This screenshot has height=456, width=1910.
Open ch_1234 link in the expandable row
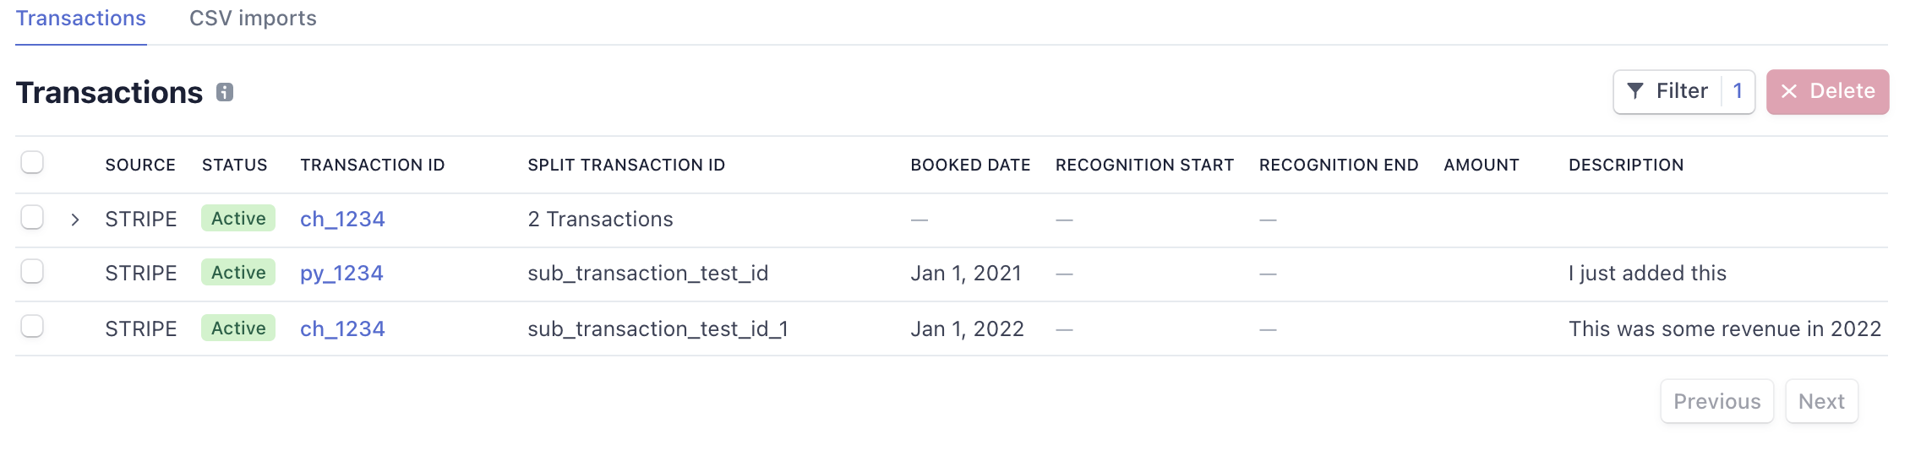click(342, 220)
